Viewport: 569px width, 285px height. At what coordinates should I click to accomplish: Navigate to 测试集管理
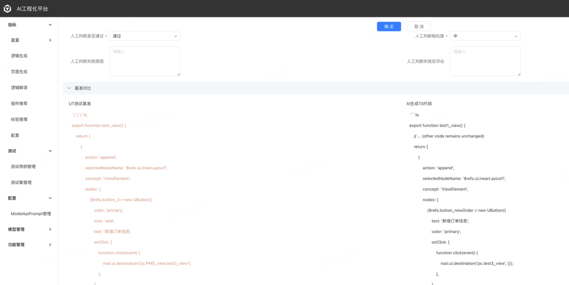(x=21, y=182)
